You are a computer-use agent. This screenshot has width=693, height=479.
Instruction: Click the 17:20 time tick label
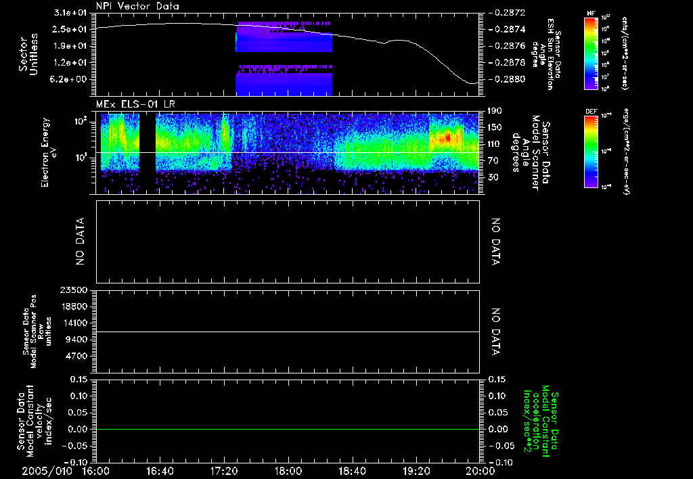224,471
